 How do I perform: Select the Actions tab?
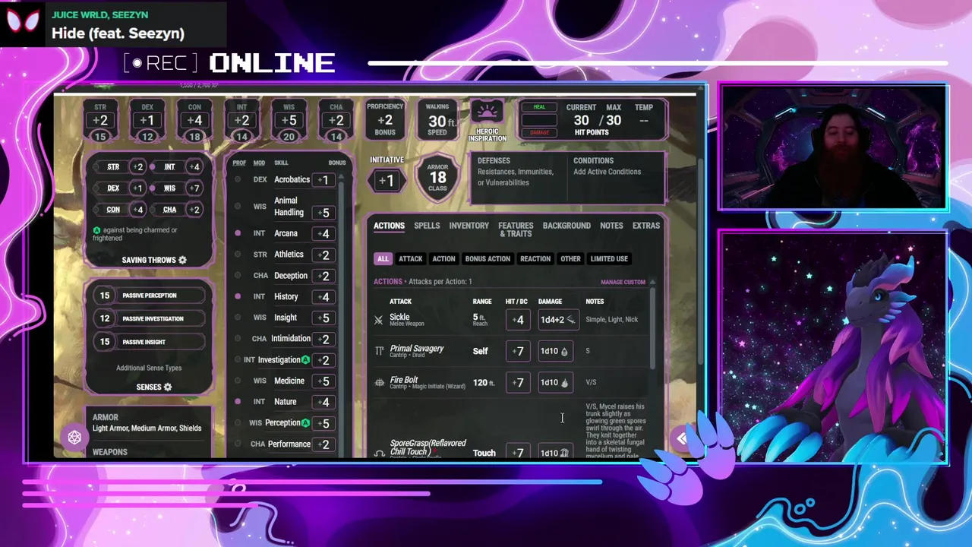pos(389,226)
